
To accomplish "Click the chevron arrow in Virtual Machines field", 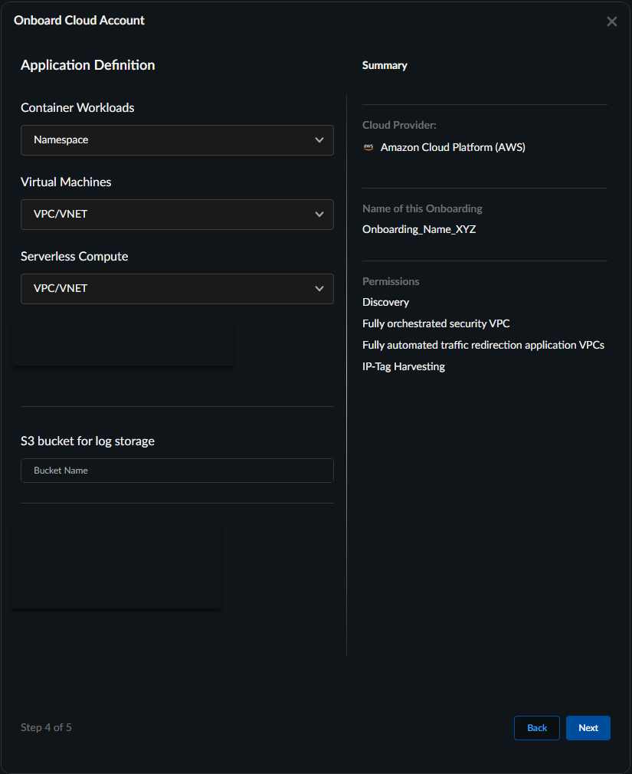I will 319,215.
